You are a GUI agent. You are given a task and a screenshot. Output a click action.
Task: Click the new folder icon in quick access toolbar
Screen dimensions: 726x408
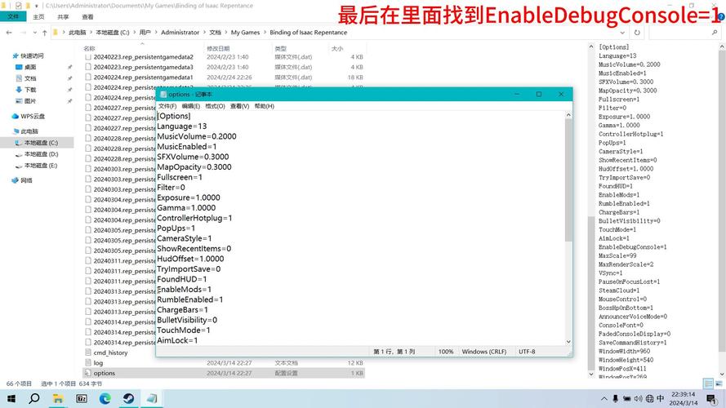pyautogui.click(x=27, y=6)
